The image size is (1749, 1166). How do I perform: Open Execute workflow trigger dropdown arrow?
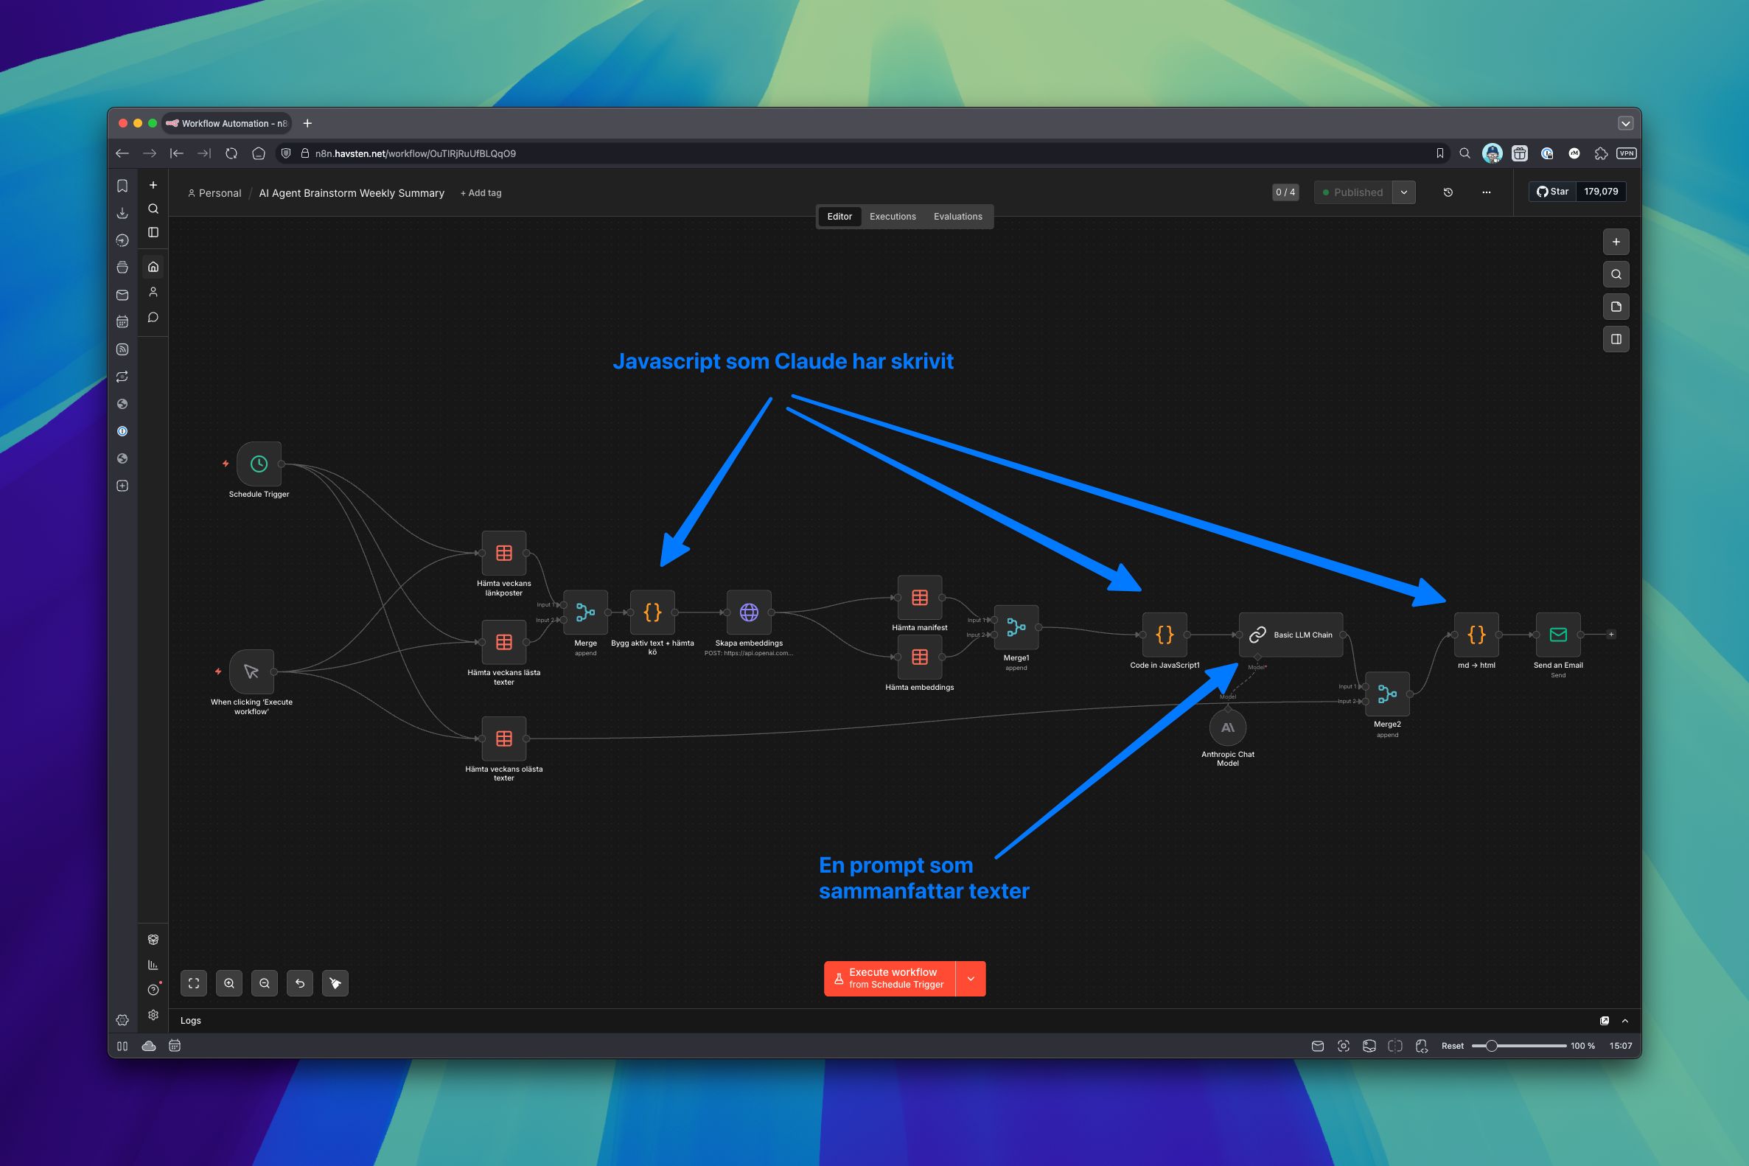click(x=971, y=979)
